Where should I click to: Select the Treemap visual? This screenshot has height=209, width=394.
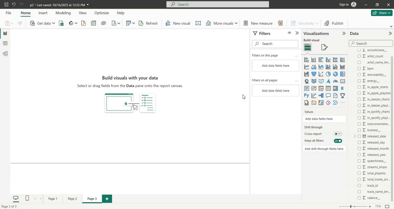(x=343, y=74)
